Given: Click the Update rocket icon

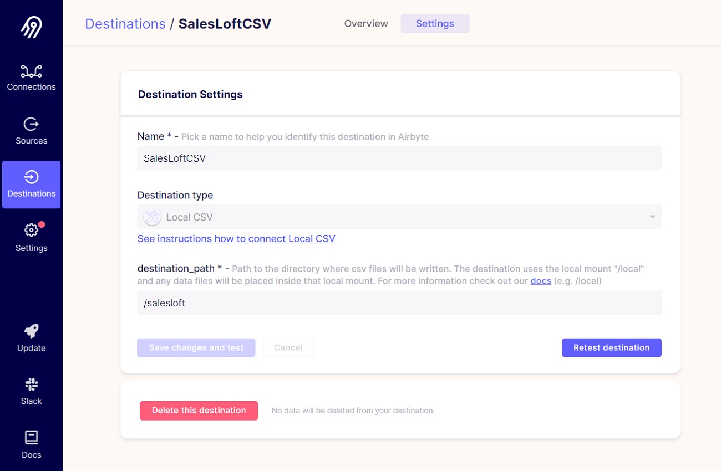Looking at the screenshot, I should tap(31, 331).
